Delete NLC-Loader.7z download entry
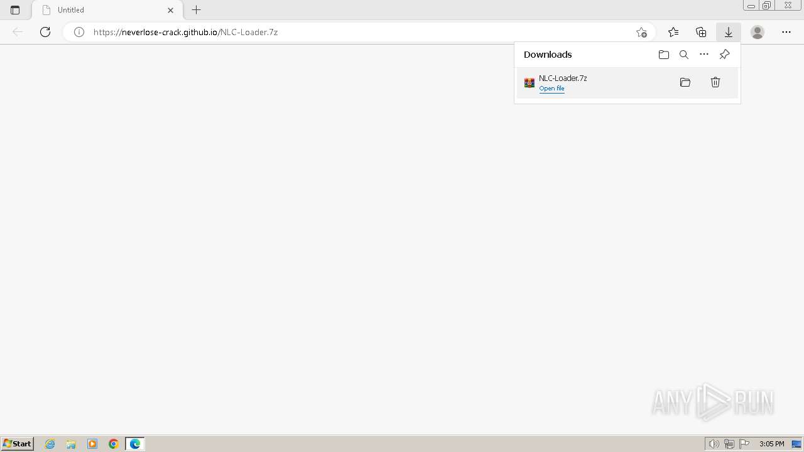Screen dimensions: 804x452 (x=715, y=82)
